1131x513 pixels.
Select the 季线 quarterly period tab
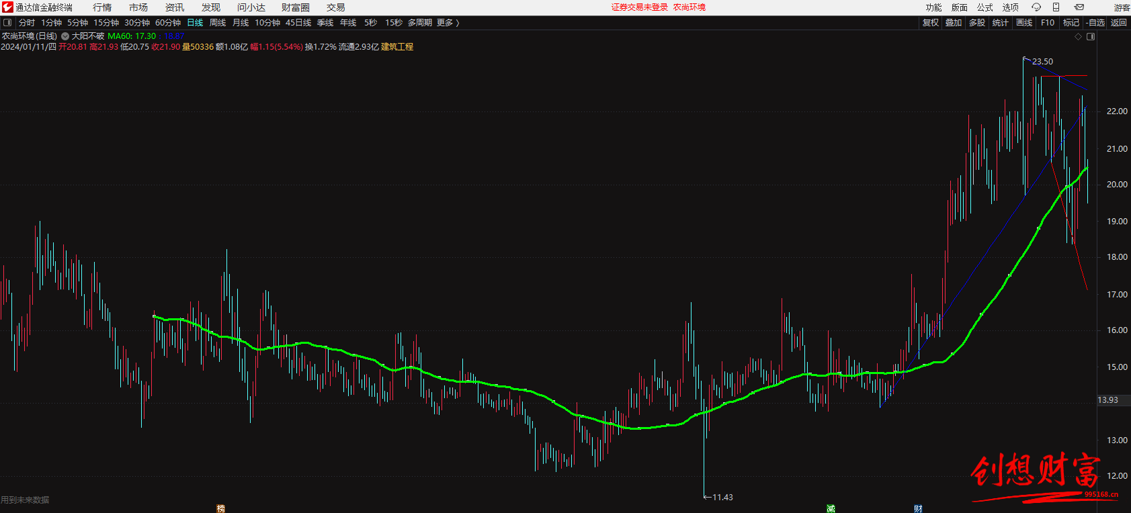tap(325, 23)
